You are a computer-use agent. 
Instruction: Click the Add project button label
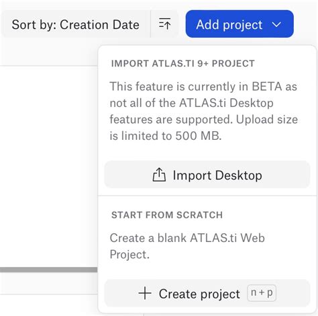point(229,24)
